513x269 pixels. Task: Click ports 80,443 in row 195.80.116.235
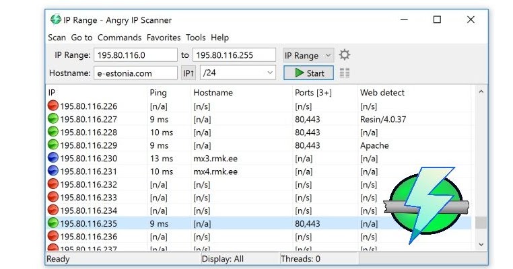coord(307,223)
